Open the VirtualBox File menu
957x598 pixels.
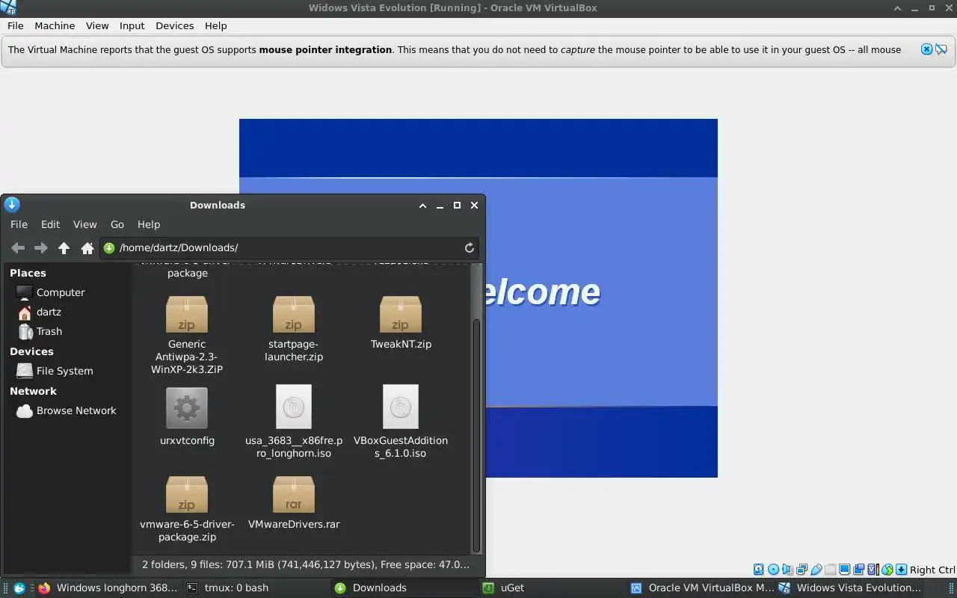click(x=16, y=25)
